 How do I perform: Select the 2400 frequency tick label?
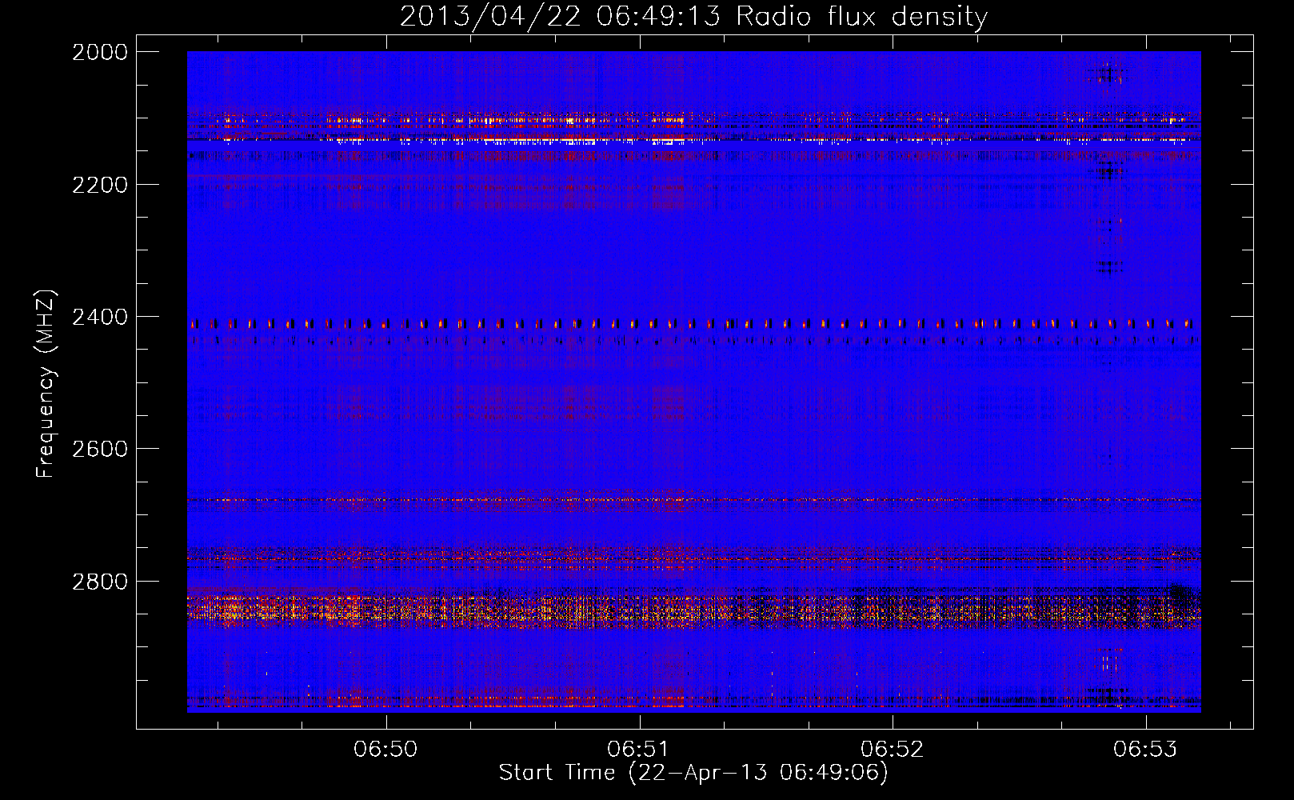(x=100, y=317)
